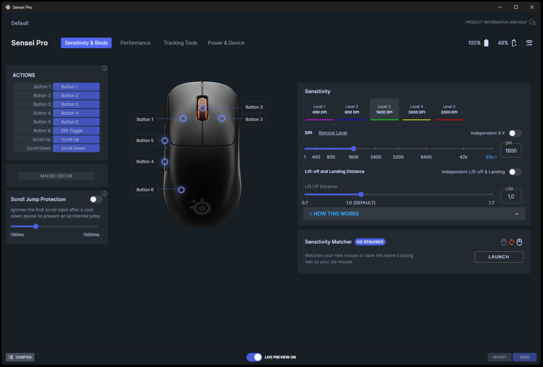The width and height of the screenshot is (543, 367).
Task: Open Button 1 action binding dropdown
Action: (76, 87)
